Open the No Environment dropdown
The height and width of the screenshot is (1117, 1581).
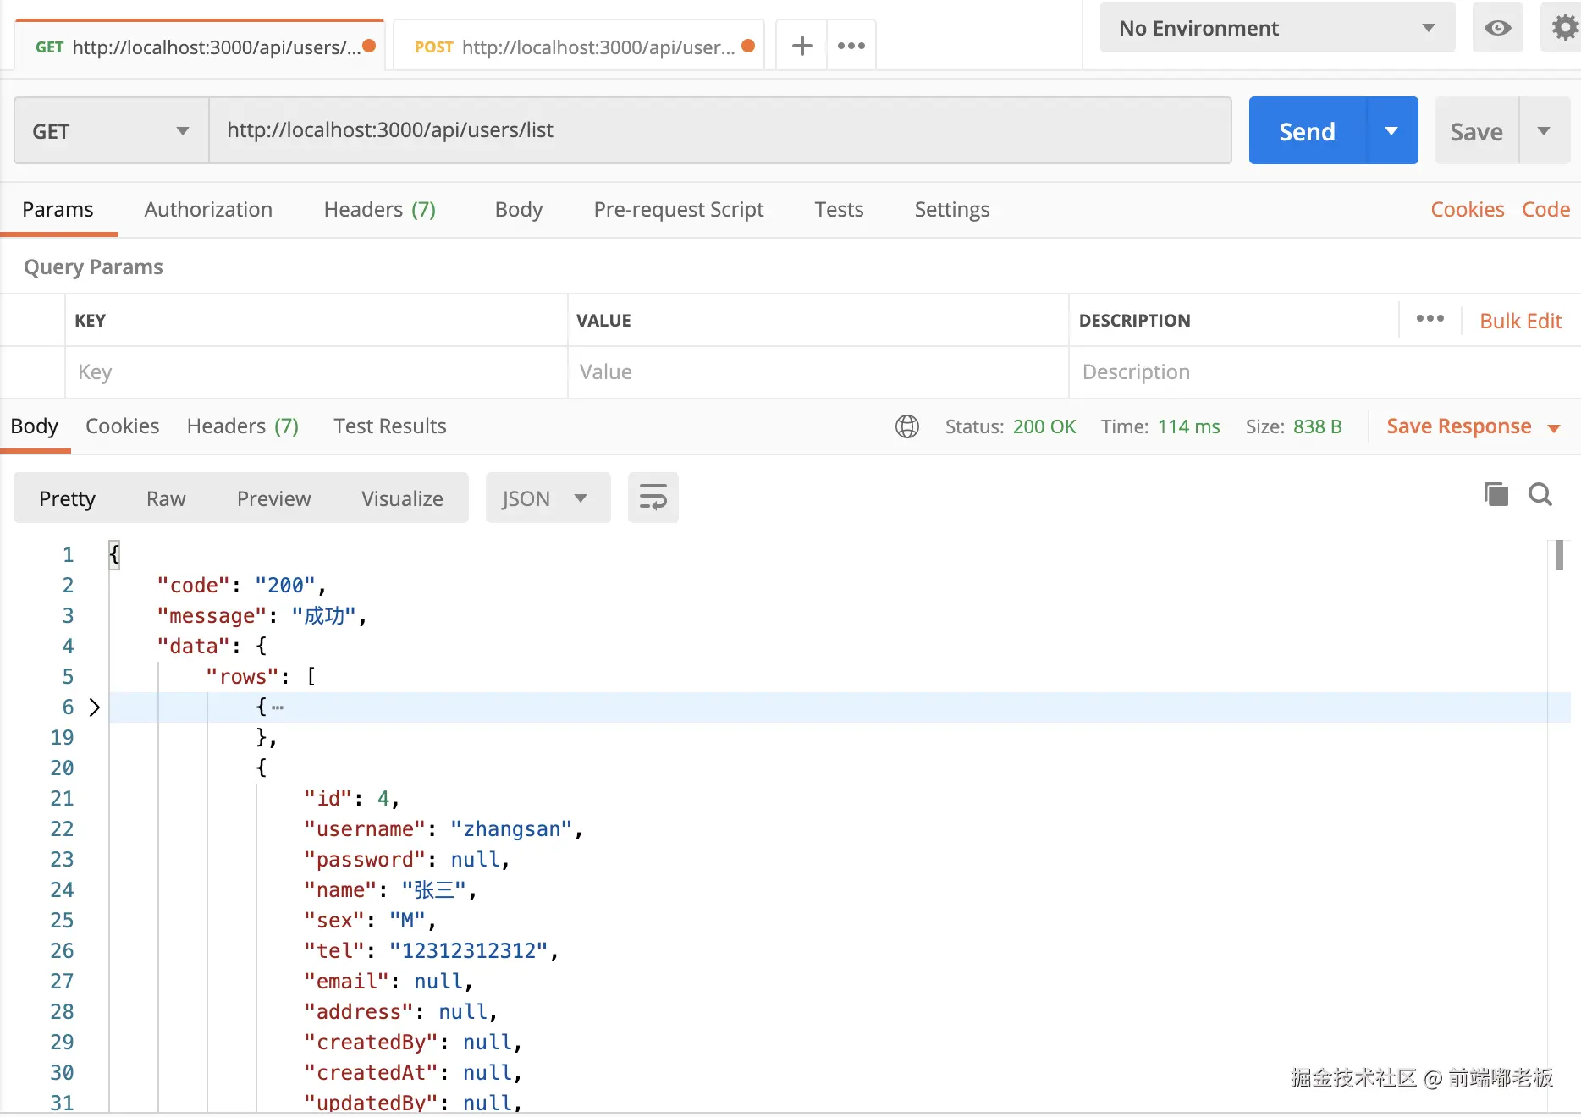[1276, 28]
